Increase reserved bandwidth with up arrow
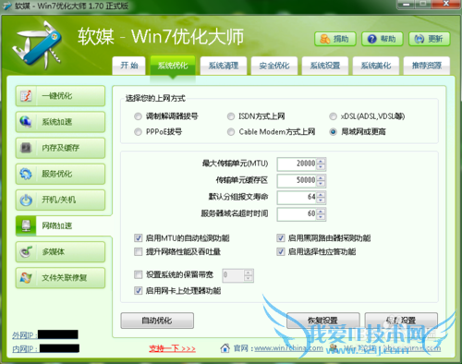Screen dimensions: 462x364 click(x=249, y=273)
